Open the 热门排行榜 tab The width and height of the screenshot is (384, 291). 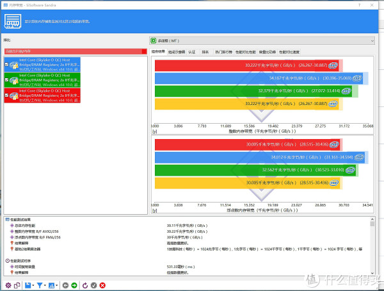click(223, 52)
